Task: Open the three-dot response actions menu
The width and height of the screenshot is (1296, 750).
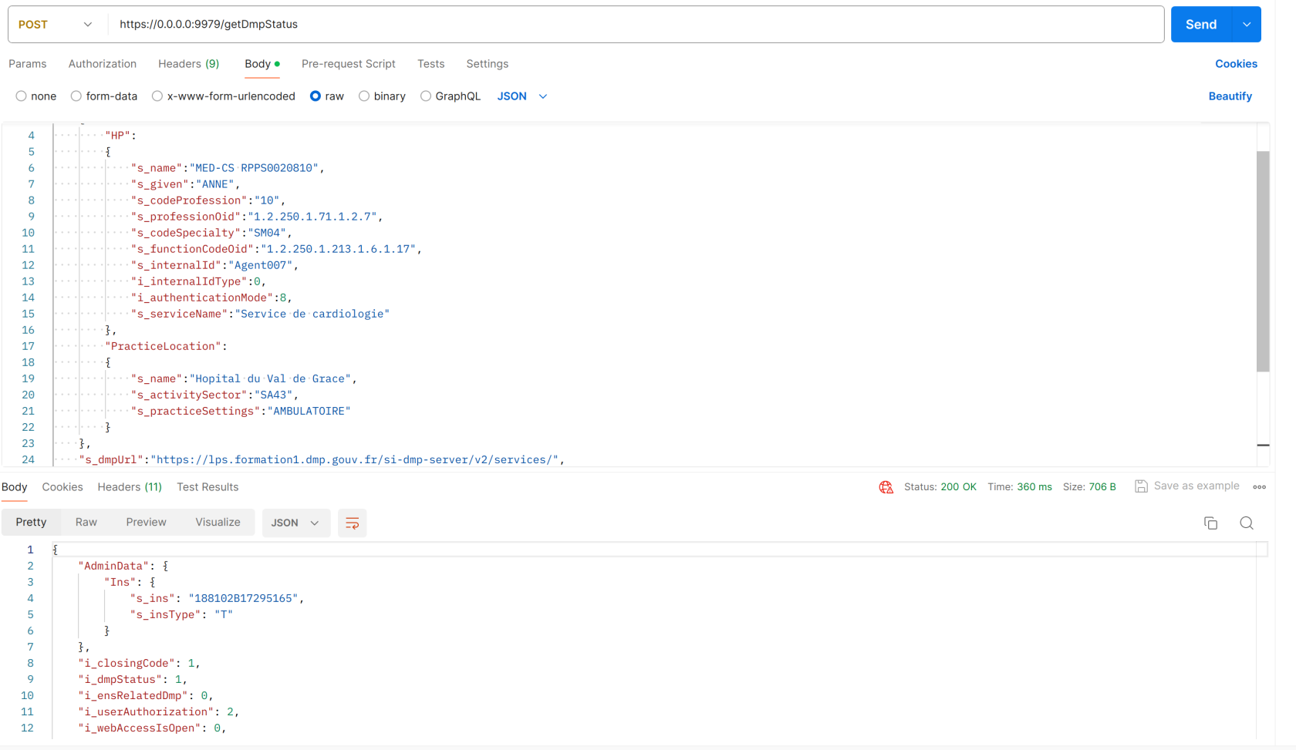Action: [1259, 486]
